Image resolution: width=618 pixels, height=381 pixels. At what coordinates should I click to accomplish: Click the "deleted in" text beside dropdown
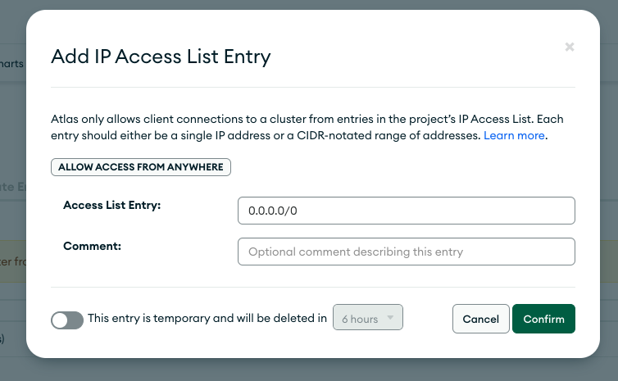click(303, 319)
